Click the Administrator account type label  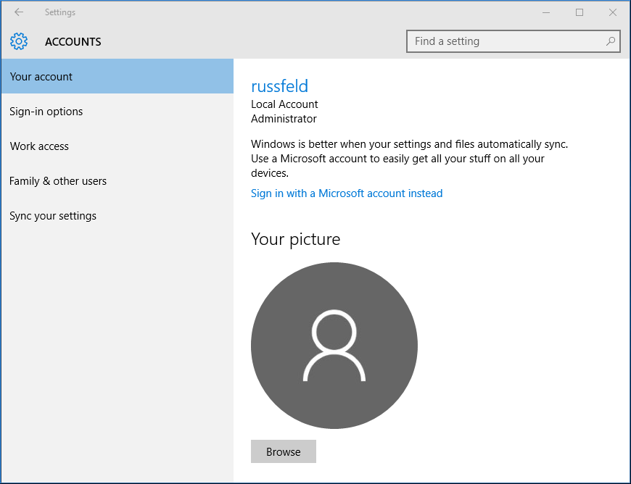tap(284, 119)
